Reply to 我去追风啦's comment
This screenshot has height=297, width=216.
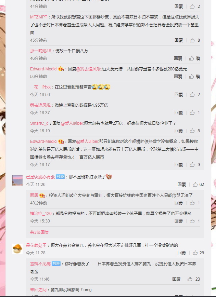click(x=179, y=113)
